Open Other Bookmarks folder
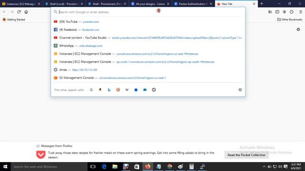 coord(290,19)
